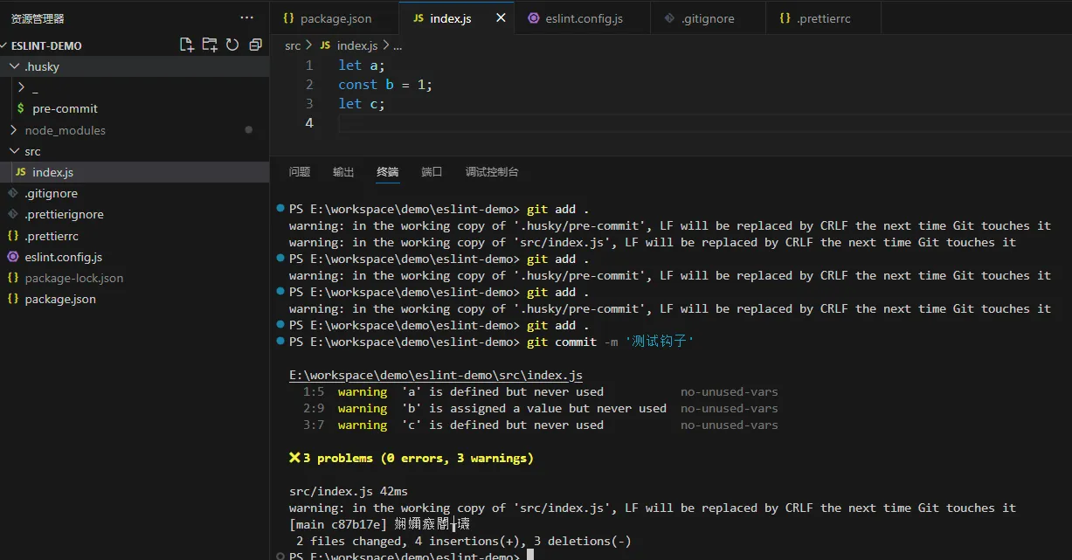
Task: Click the src breadcrumb segment
Action: point(293,45)
